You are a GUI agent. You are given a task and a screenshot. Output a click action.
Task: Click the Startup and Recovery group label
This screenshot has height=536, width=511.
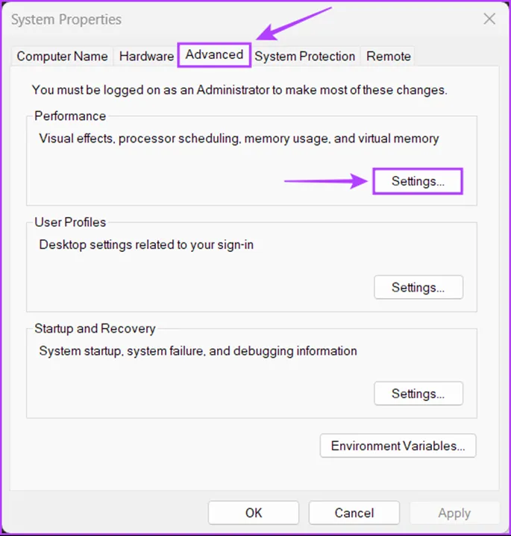pyautogui.click(x=95, y=329)
